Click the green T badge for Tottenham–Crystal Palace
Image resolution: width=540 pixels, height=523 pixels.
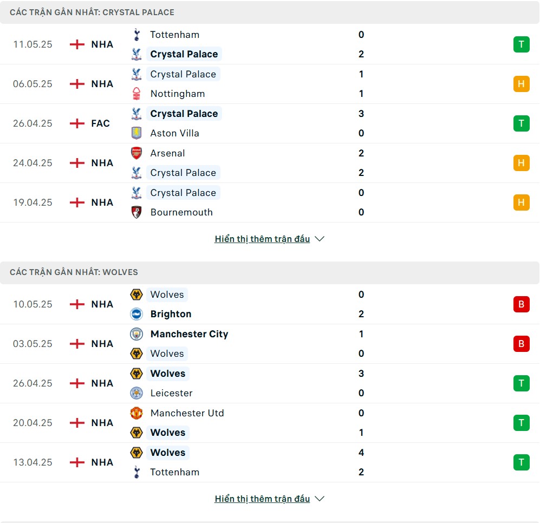522,44
